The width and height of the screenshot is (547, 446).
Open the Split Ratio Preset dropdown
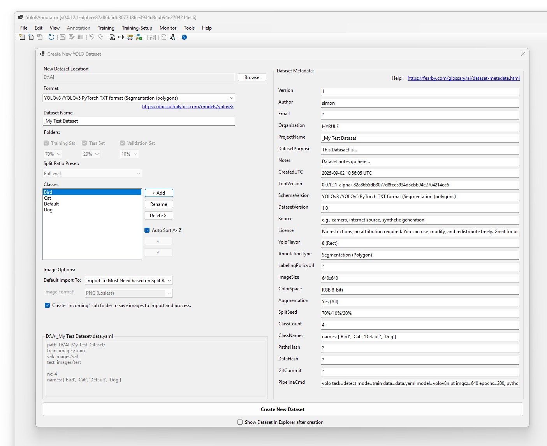(139, 173)
